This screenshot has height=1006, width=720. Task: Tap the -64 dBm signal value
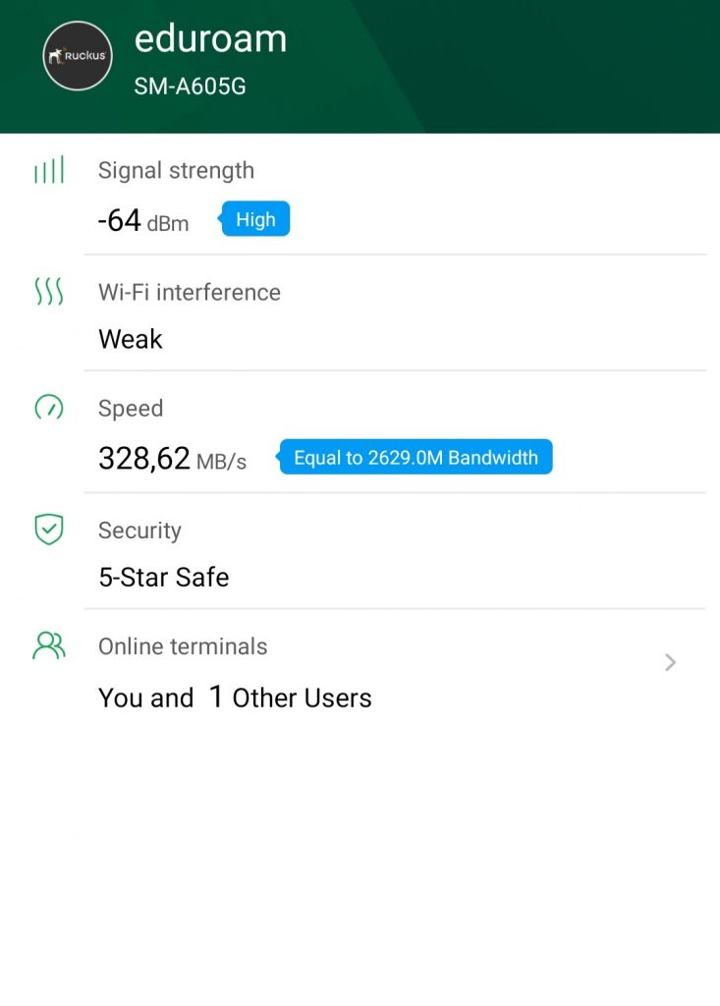pyautogui.click(x=143, y=221)
